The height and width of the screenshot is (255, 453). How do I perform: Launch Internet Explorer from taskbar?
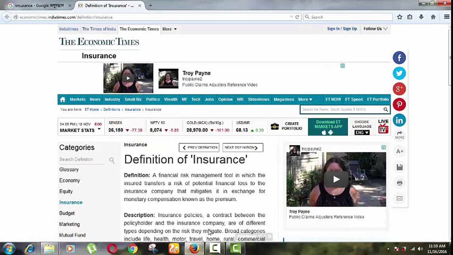tap(30, 249)
